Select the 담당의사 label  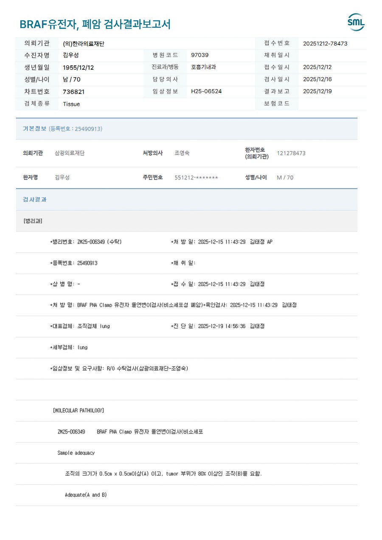[165, 79]
